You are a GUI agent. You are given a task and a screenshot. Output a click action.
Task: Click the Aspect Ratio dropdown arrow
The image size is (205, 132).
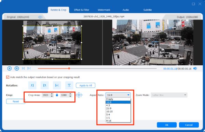pyautogui.click(x=128, y=95)
